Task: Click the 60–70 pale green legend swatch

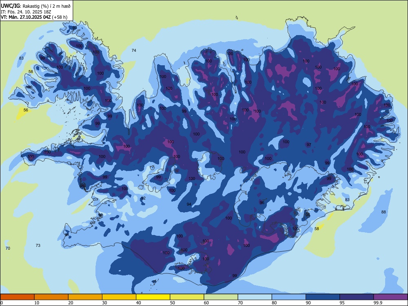Action: [221, 297]
